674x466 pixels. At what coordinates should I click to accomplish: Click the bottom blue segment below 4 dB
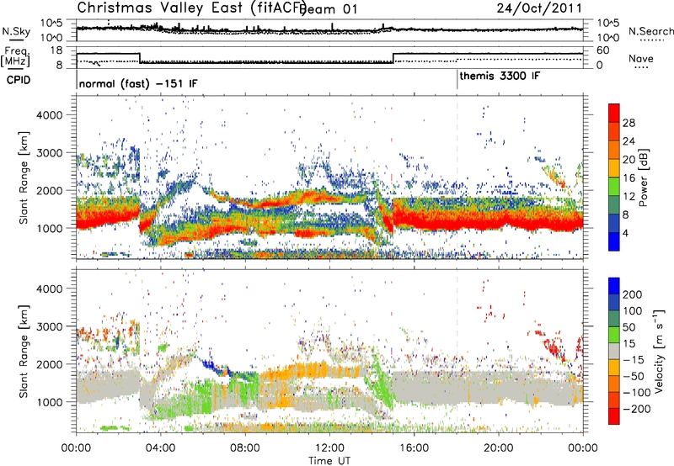(614, 241)
